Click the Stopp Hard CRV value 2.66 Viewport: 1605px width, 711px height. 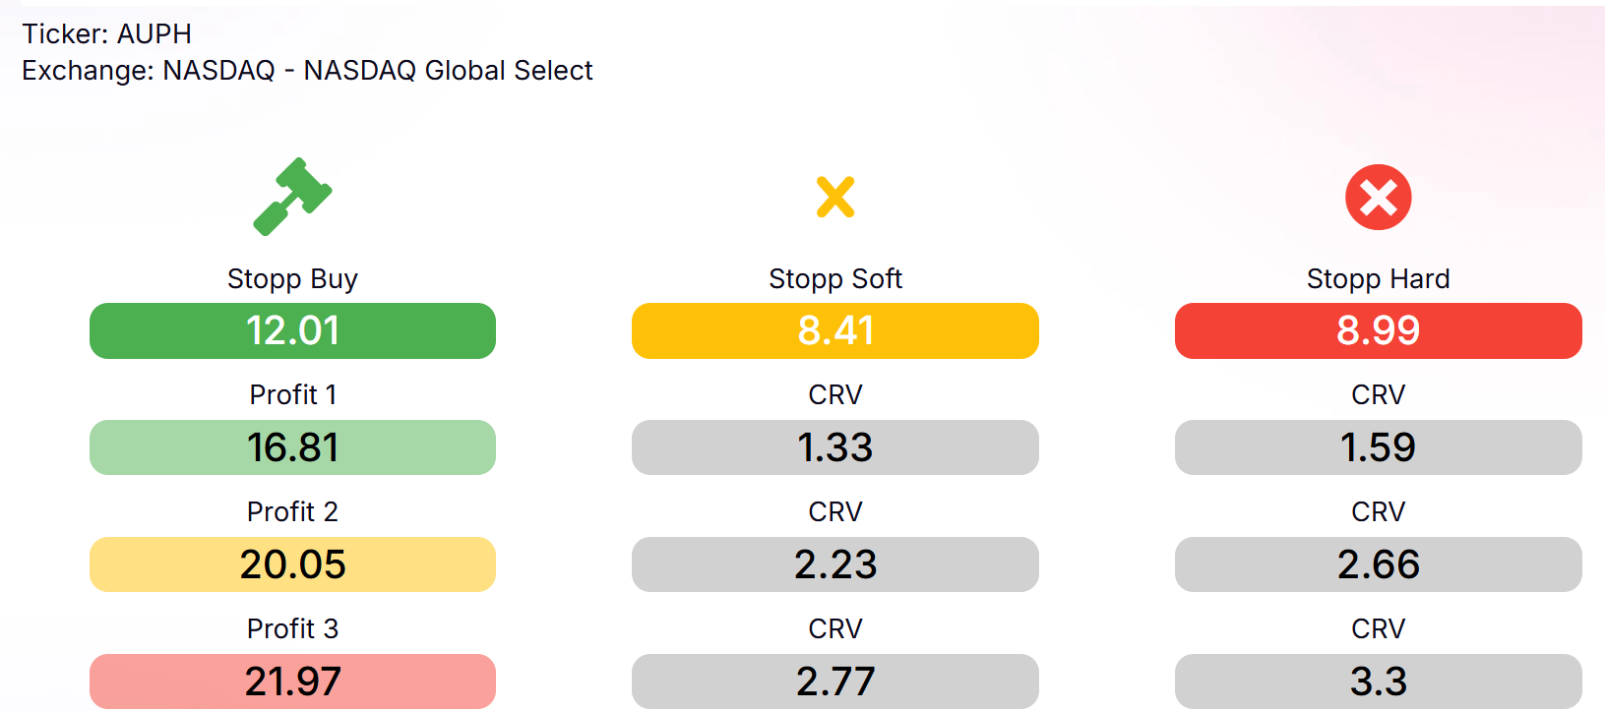click(1378, 564)
